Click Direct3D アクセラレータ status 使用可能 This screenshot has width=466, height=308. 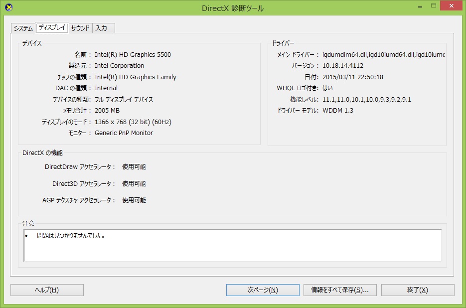point(134,184)
